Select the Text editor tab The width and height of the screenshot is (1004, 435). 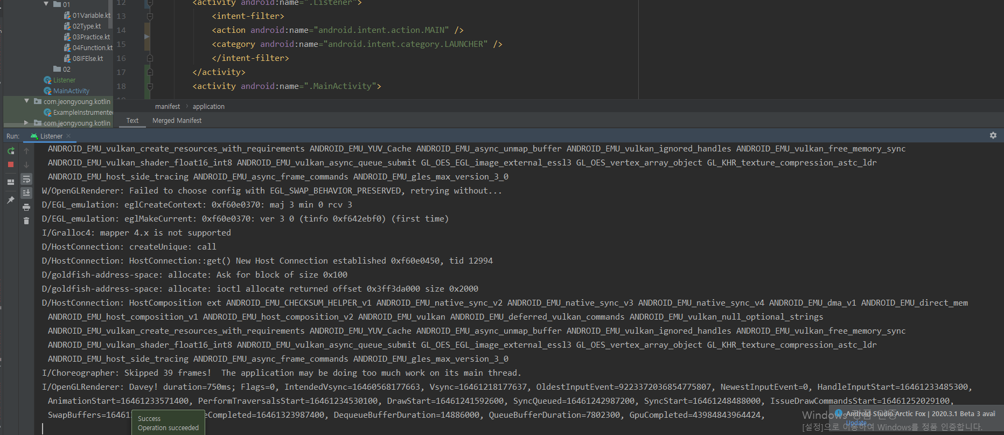[x=133, y=121]
